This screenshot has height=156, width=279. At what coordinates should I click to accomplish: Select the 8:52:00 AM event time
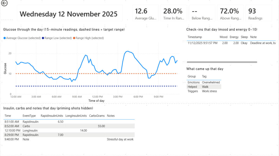[x=12, y=126]
